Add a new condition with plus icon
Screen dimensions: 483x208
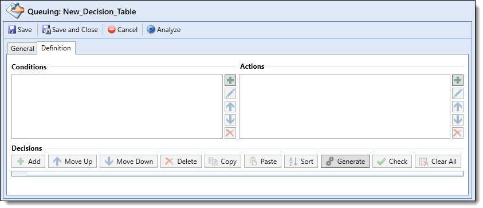[230, 80]
